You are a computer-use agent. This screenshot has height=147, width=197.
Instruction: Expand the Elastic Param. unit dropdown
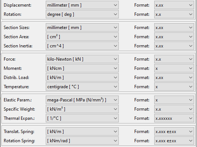tap(82, 100)
